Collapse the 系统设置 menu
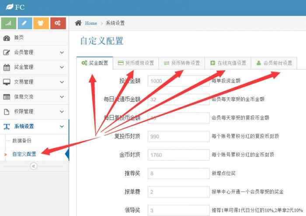Viewport: 306px width, 216px height. (x=34, y=127)
